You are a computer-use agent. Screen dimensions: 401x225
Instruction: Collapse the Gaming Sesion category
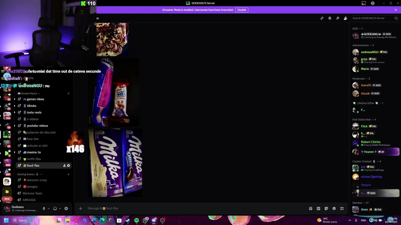pos(29,174)
